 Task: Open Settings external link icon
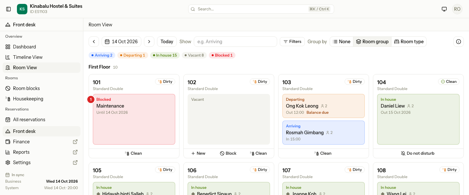click(x=75, y=162)
